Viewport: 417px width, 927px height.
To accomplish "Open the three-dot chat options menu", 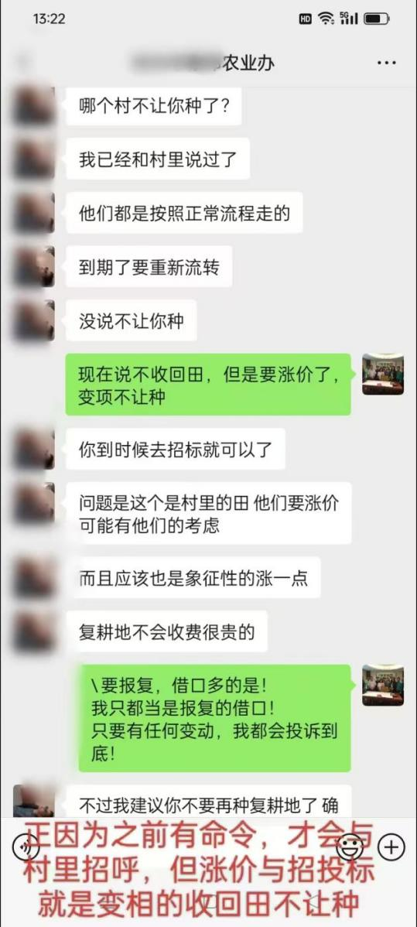I will point(386,63).
